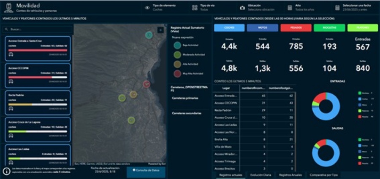The image size is (380, 179).
Task: Click the teal Baja Actividad marker on map
Action: click(149, 35)
